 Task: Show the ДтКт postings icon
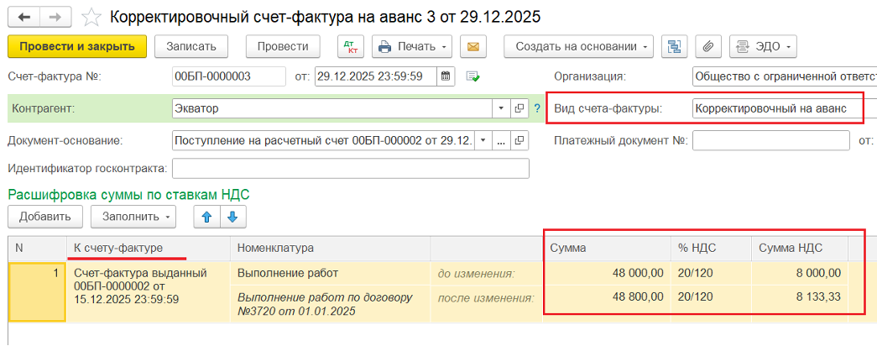tap(350, 46)
